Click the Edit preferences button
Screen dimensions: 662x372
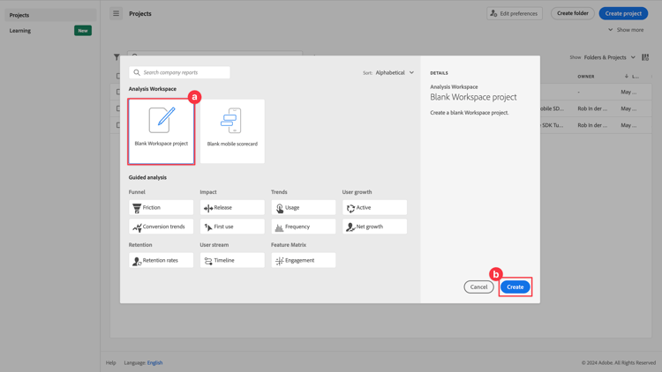(x=515, y=13)
